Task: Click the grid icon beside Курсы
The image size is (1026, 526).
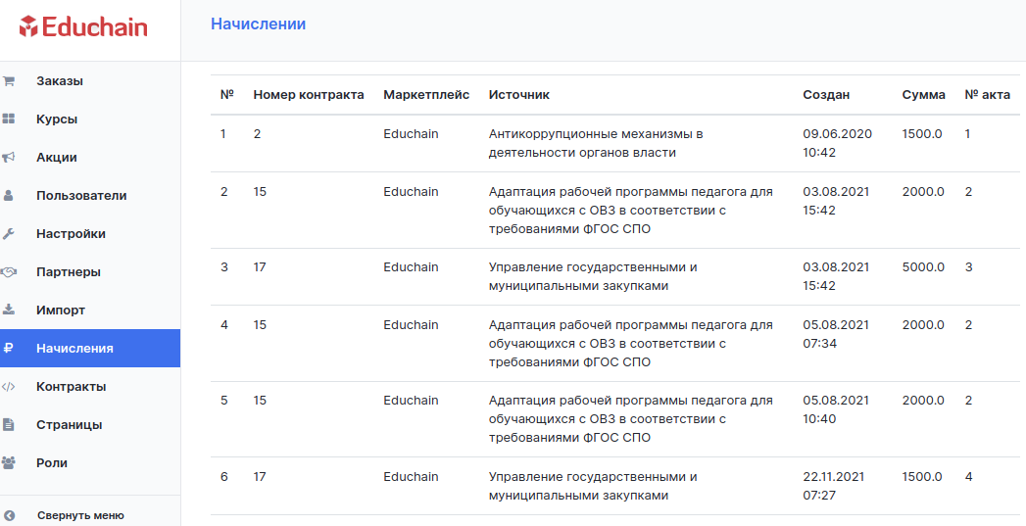Action: (x=9, y=120)
